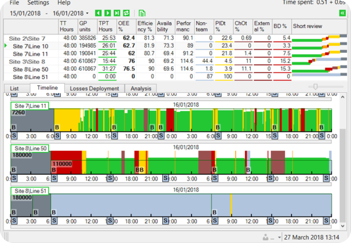Viewport: 351px width, 243px height.
Task: Click the user icon in status bar
Action: 266,237
